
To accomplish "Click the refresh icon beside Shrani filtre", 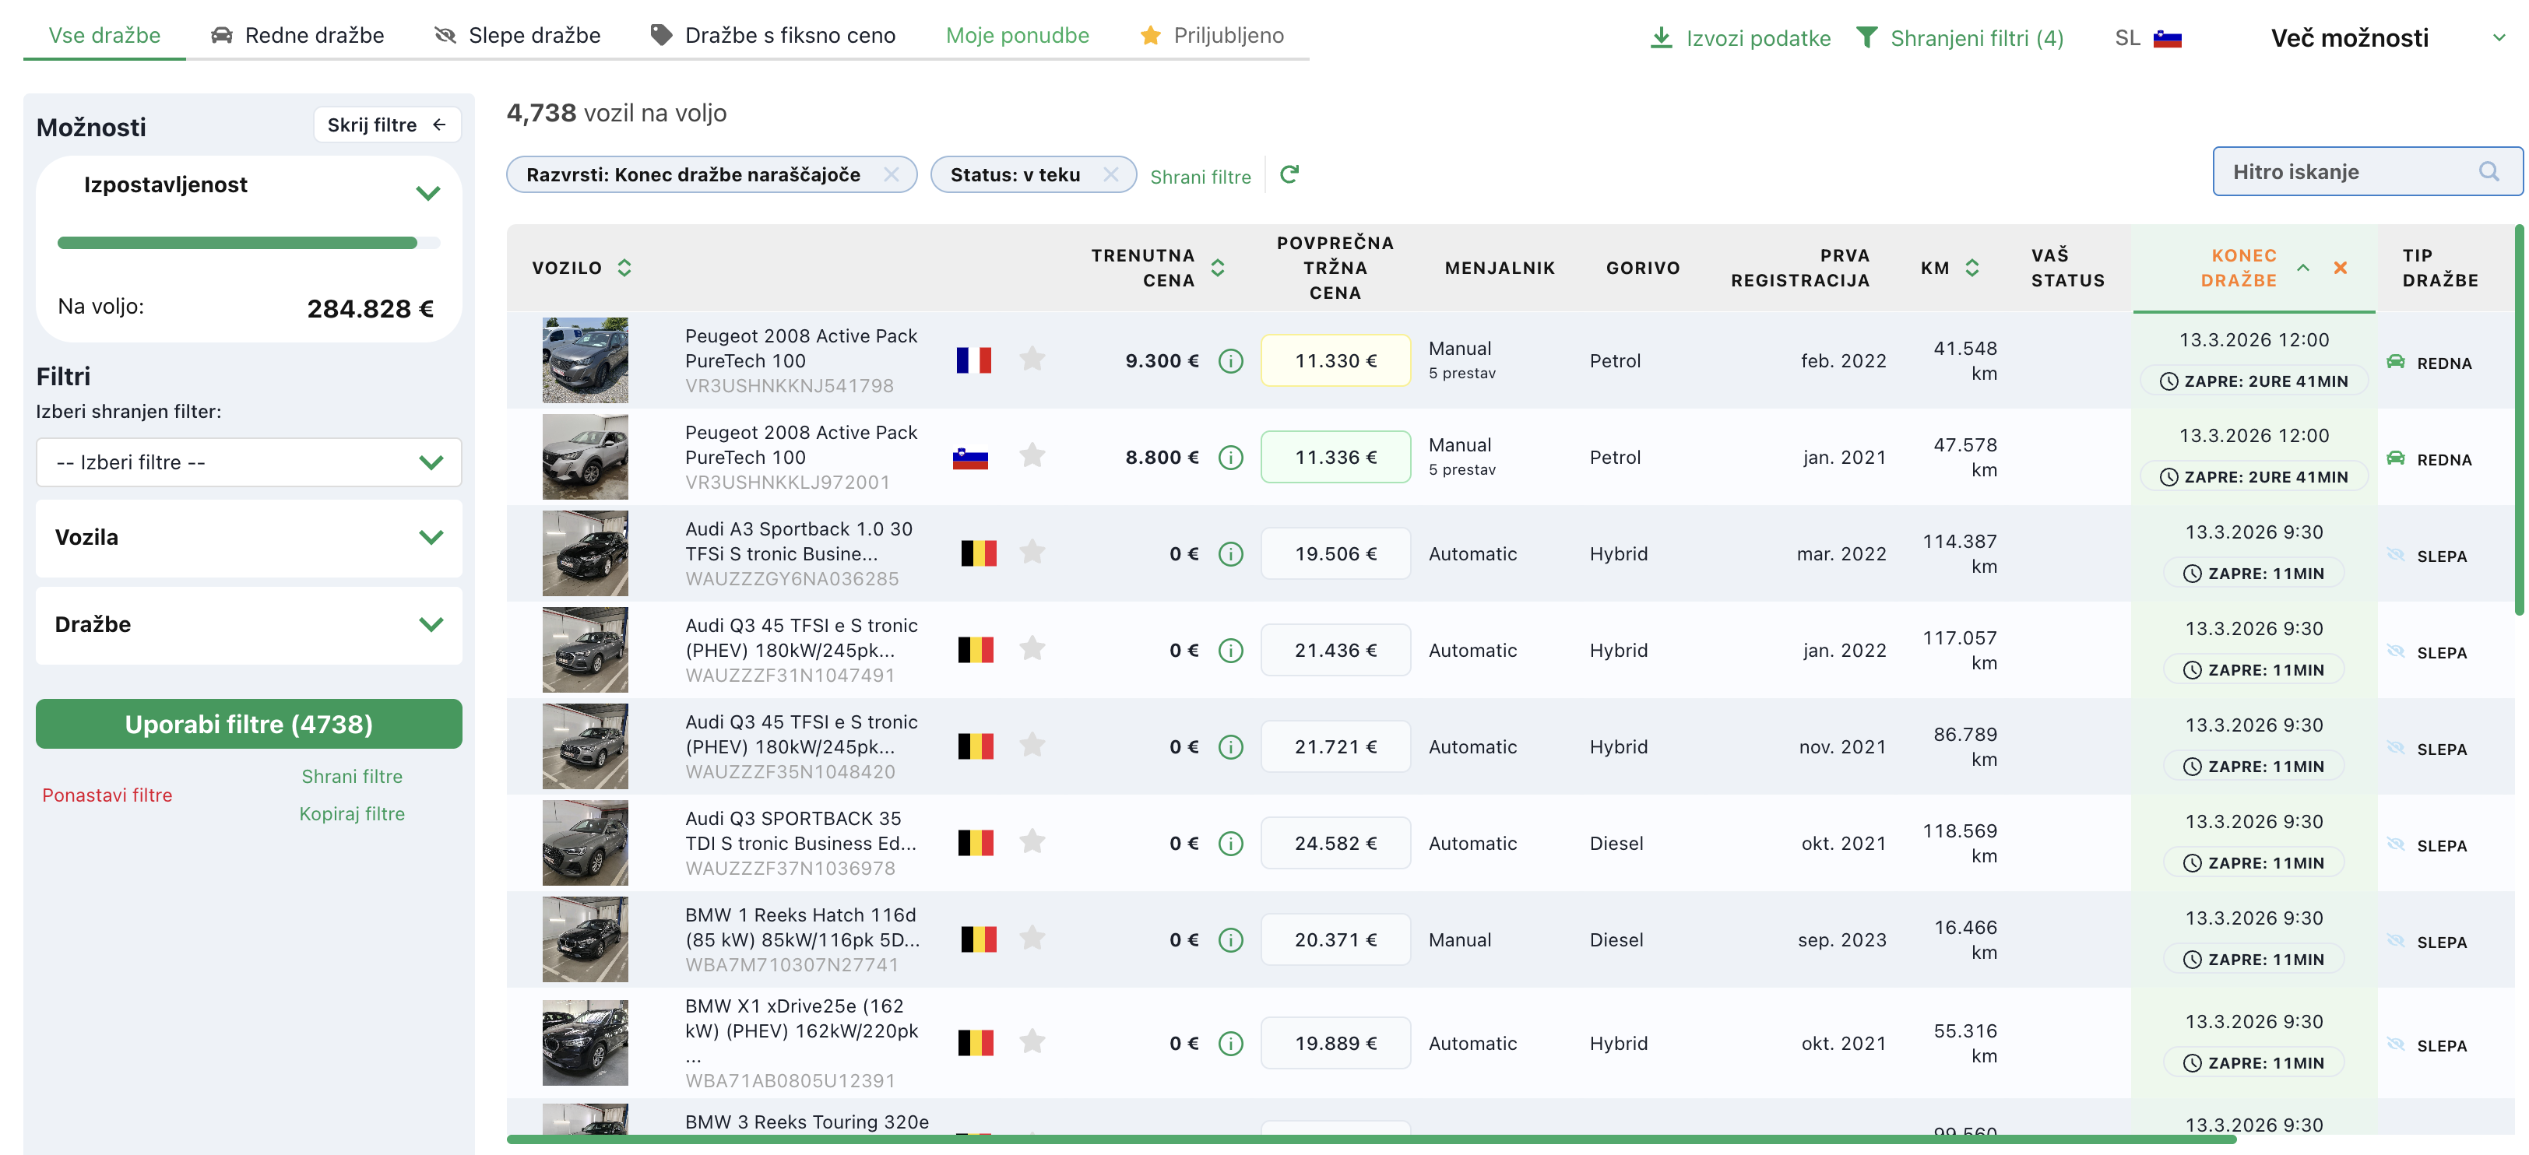I will [1289, 174].
